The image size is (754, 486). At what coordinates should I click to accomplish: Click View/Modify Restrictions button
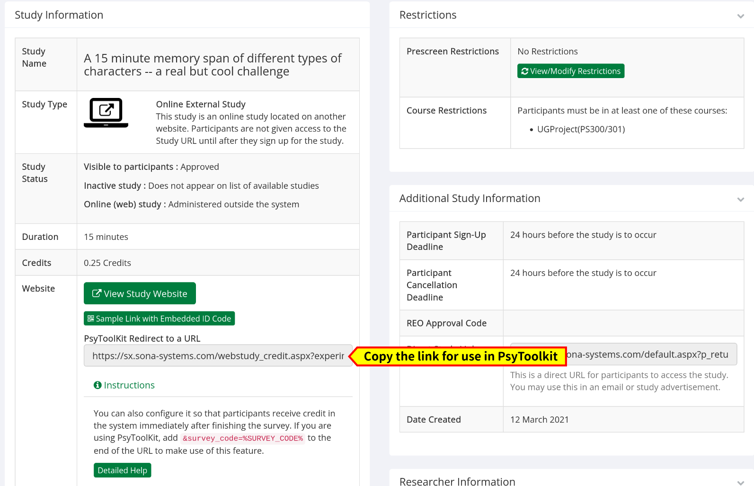(571, 71)
